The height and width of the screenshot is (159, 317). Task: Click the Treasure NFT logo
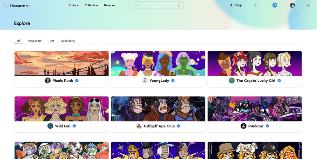click(x=17, y=5)
